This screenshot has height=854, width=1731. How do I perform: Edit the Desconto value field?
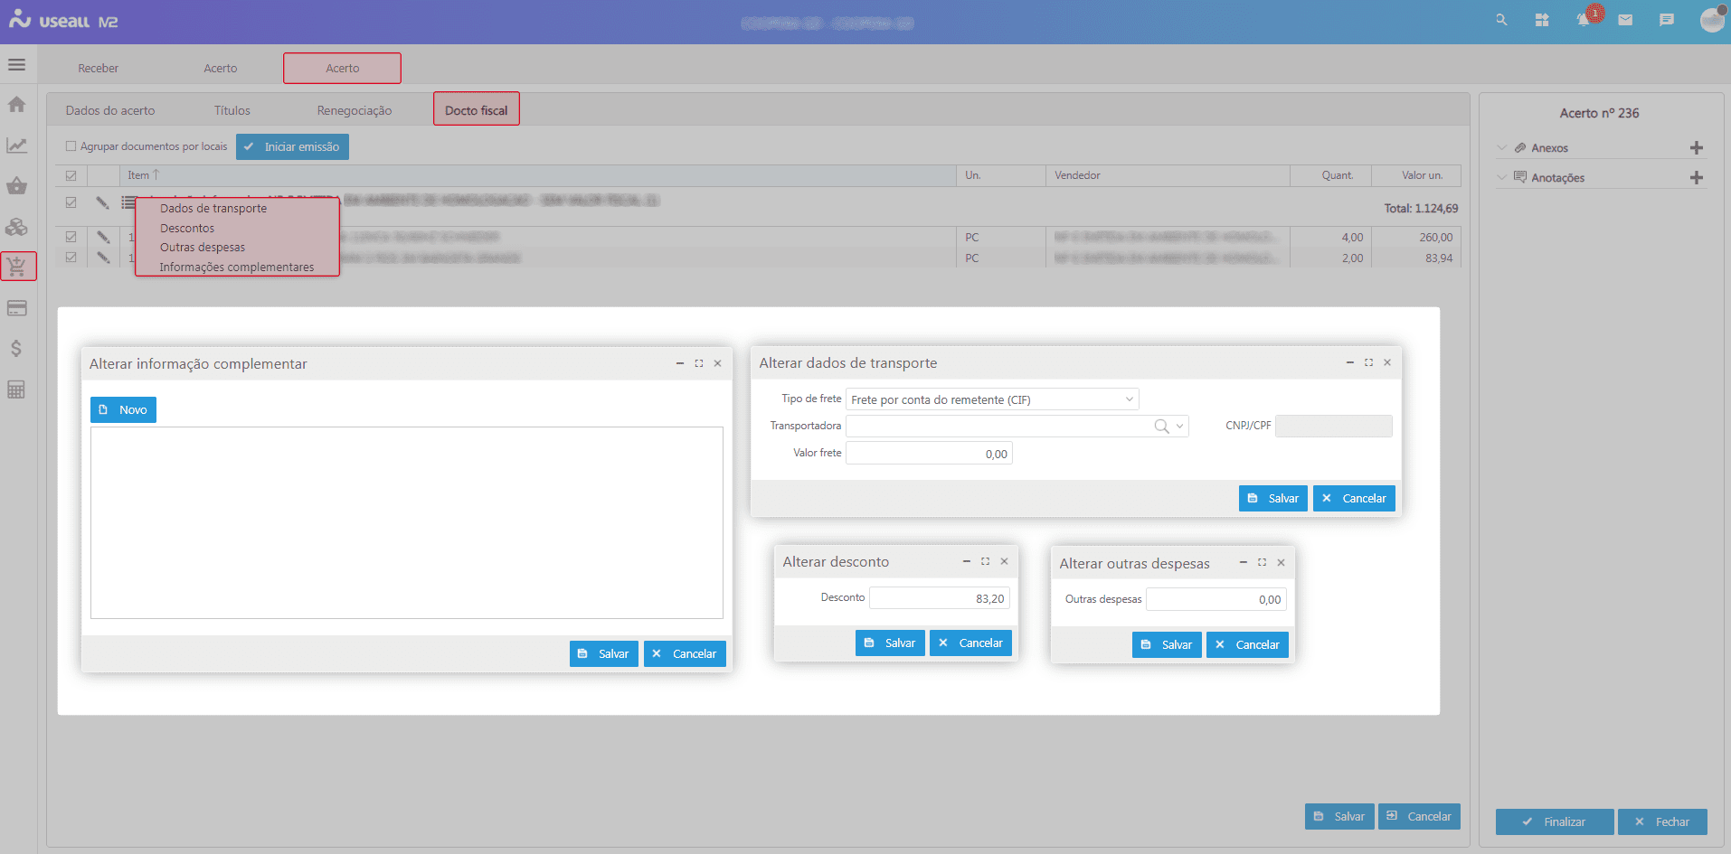939,597
